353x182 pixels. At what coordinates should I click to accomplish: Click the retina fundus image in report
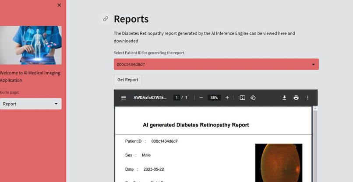279,163
